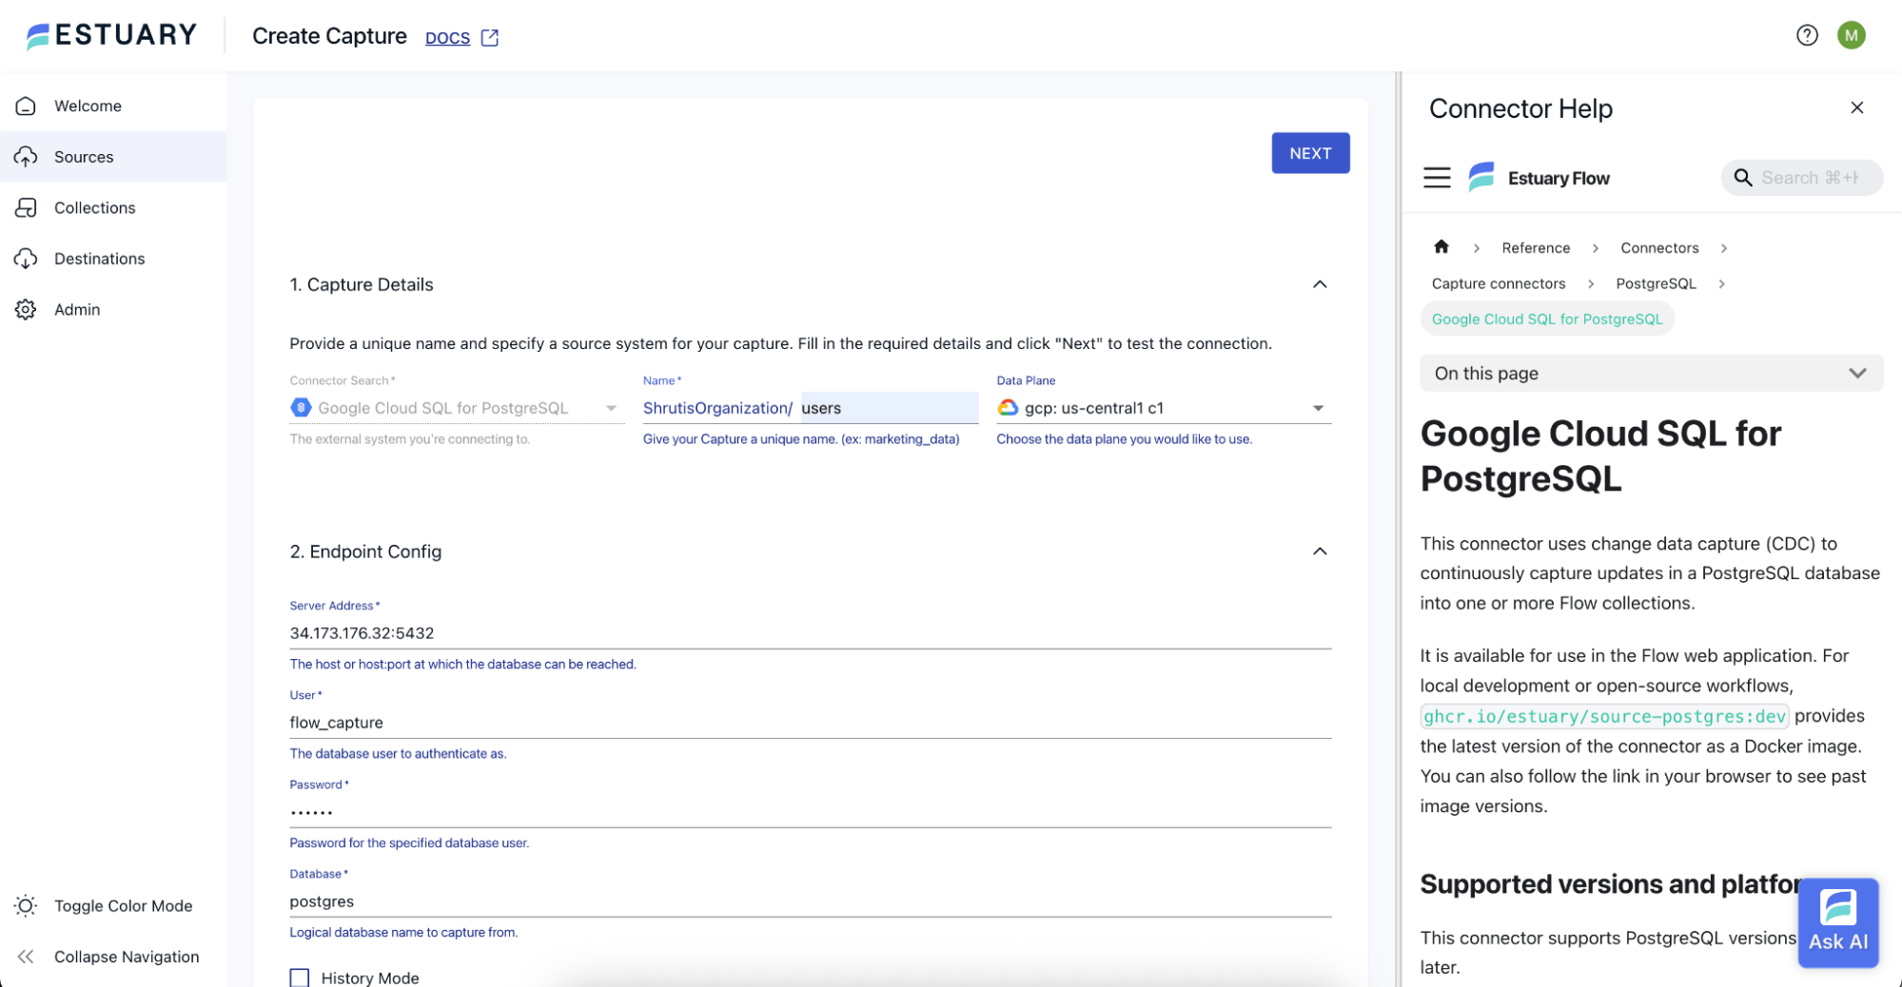Click Google Cloud SQL for PostgreSQL breadcrumb pill
Viewport: 1902px width, 987px height.
click(x=1547, y=319)
